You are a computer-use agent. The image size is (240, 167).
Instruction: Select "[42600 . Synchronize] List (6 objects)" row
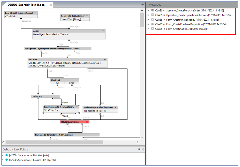29,155
